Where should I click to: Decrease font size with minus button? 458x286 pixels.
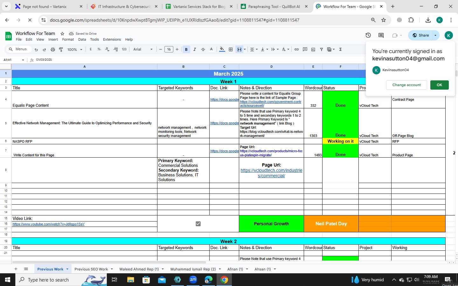tap(161, 49)
